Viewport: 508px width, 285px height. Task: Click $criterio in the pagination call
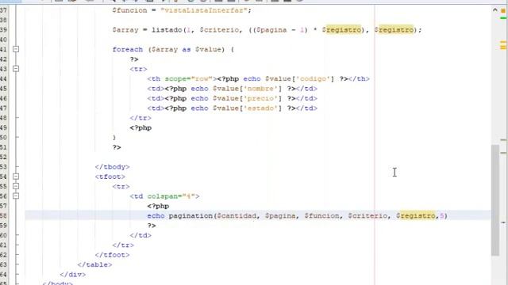(368, 215)
